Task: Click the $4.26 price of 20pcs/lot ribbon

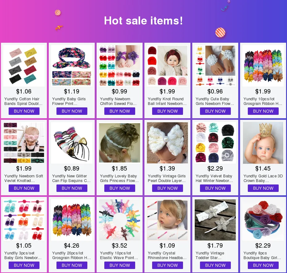Action: (72, 245)
